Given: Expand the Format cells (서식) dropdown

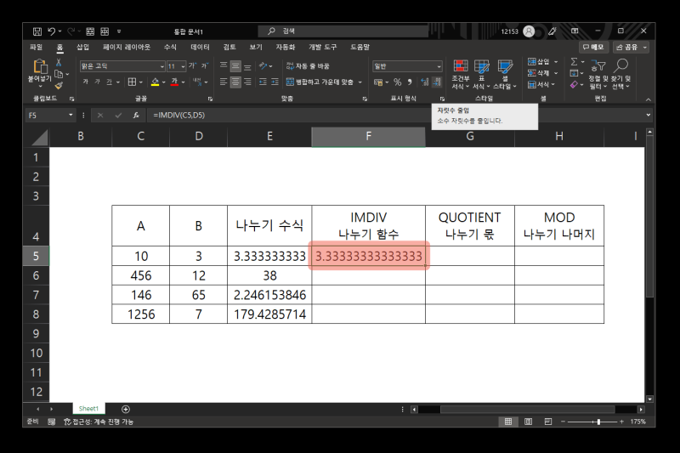Looking at the screenshot, I should tap(553, 84).
